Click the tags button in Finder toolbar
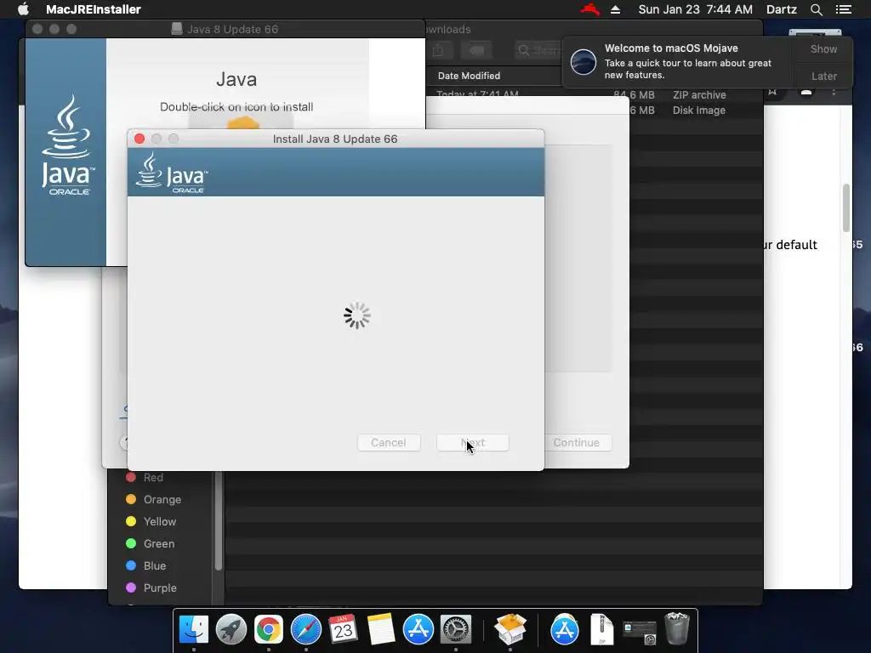This screenshot has height=653, width=871. coord(476,50)
